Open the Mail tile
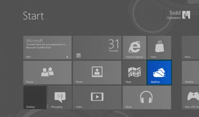The width and height of the screenshot is (199, 117). coord(47,48)
